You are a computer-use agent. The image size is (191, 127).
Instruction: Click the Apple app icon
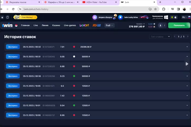[175, 17]
